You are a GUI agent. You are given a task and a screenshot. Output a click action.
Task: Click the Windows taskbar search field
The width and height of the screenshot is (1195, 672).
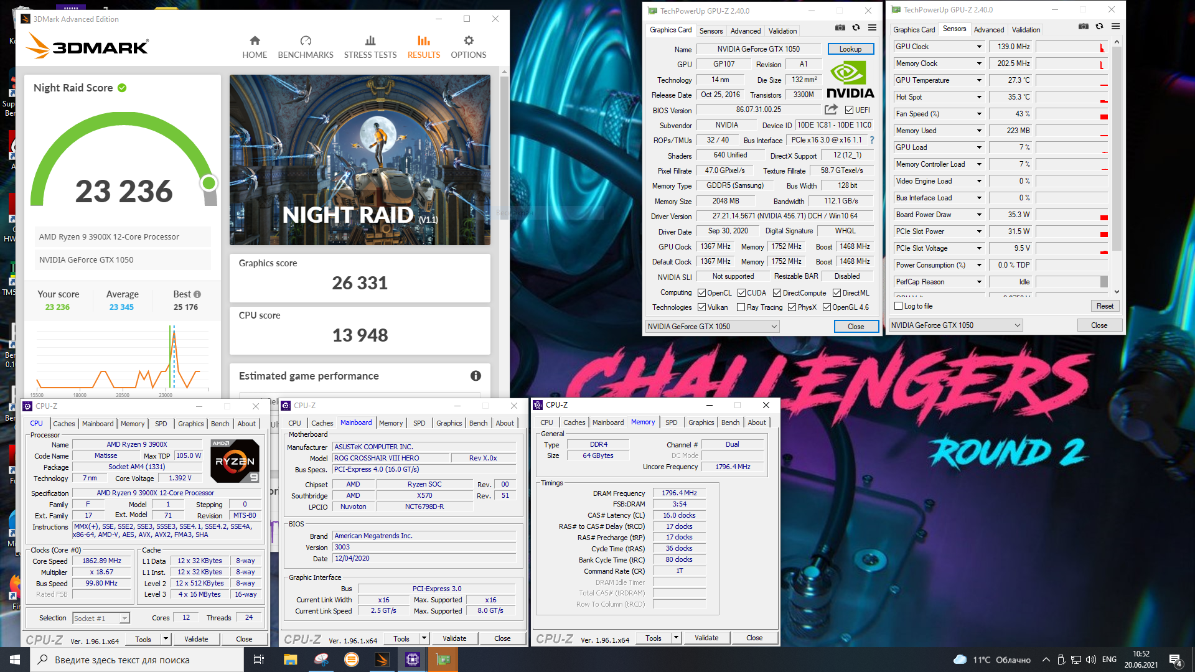(x=137, y=660)
